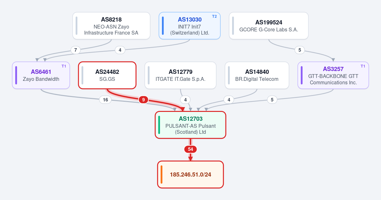The width and height of the screenshot is (381, 200).
Task: Select the AS14840 BR.Digital Telecom node
Action: (257, 75)
